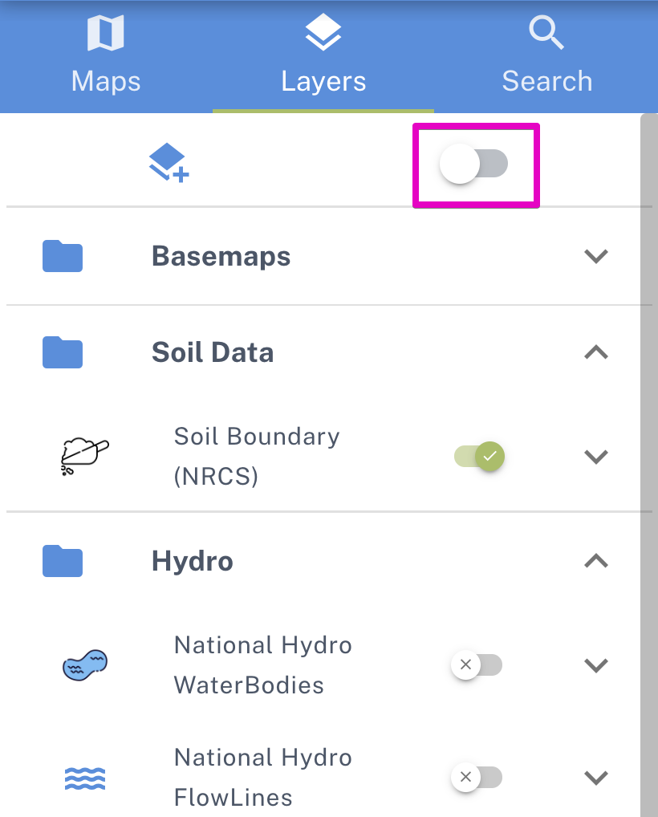The height and width of the screenshot is (817, 658).
Task: Click the Search magnifier icon
Action: pos(546,32)
